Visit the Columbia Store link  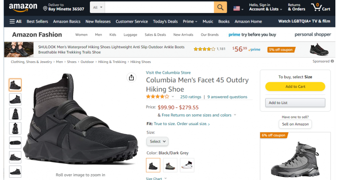click(168, 72)
